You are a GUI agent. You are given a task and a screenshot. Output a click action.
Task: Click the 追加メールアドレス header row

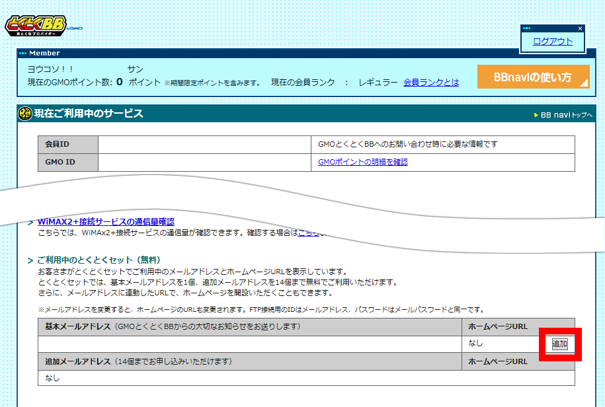(249, 361)
